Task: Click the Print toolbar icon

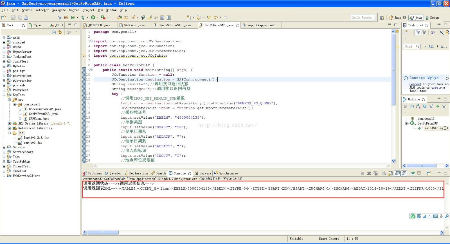Action: (26, 17)
